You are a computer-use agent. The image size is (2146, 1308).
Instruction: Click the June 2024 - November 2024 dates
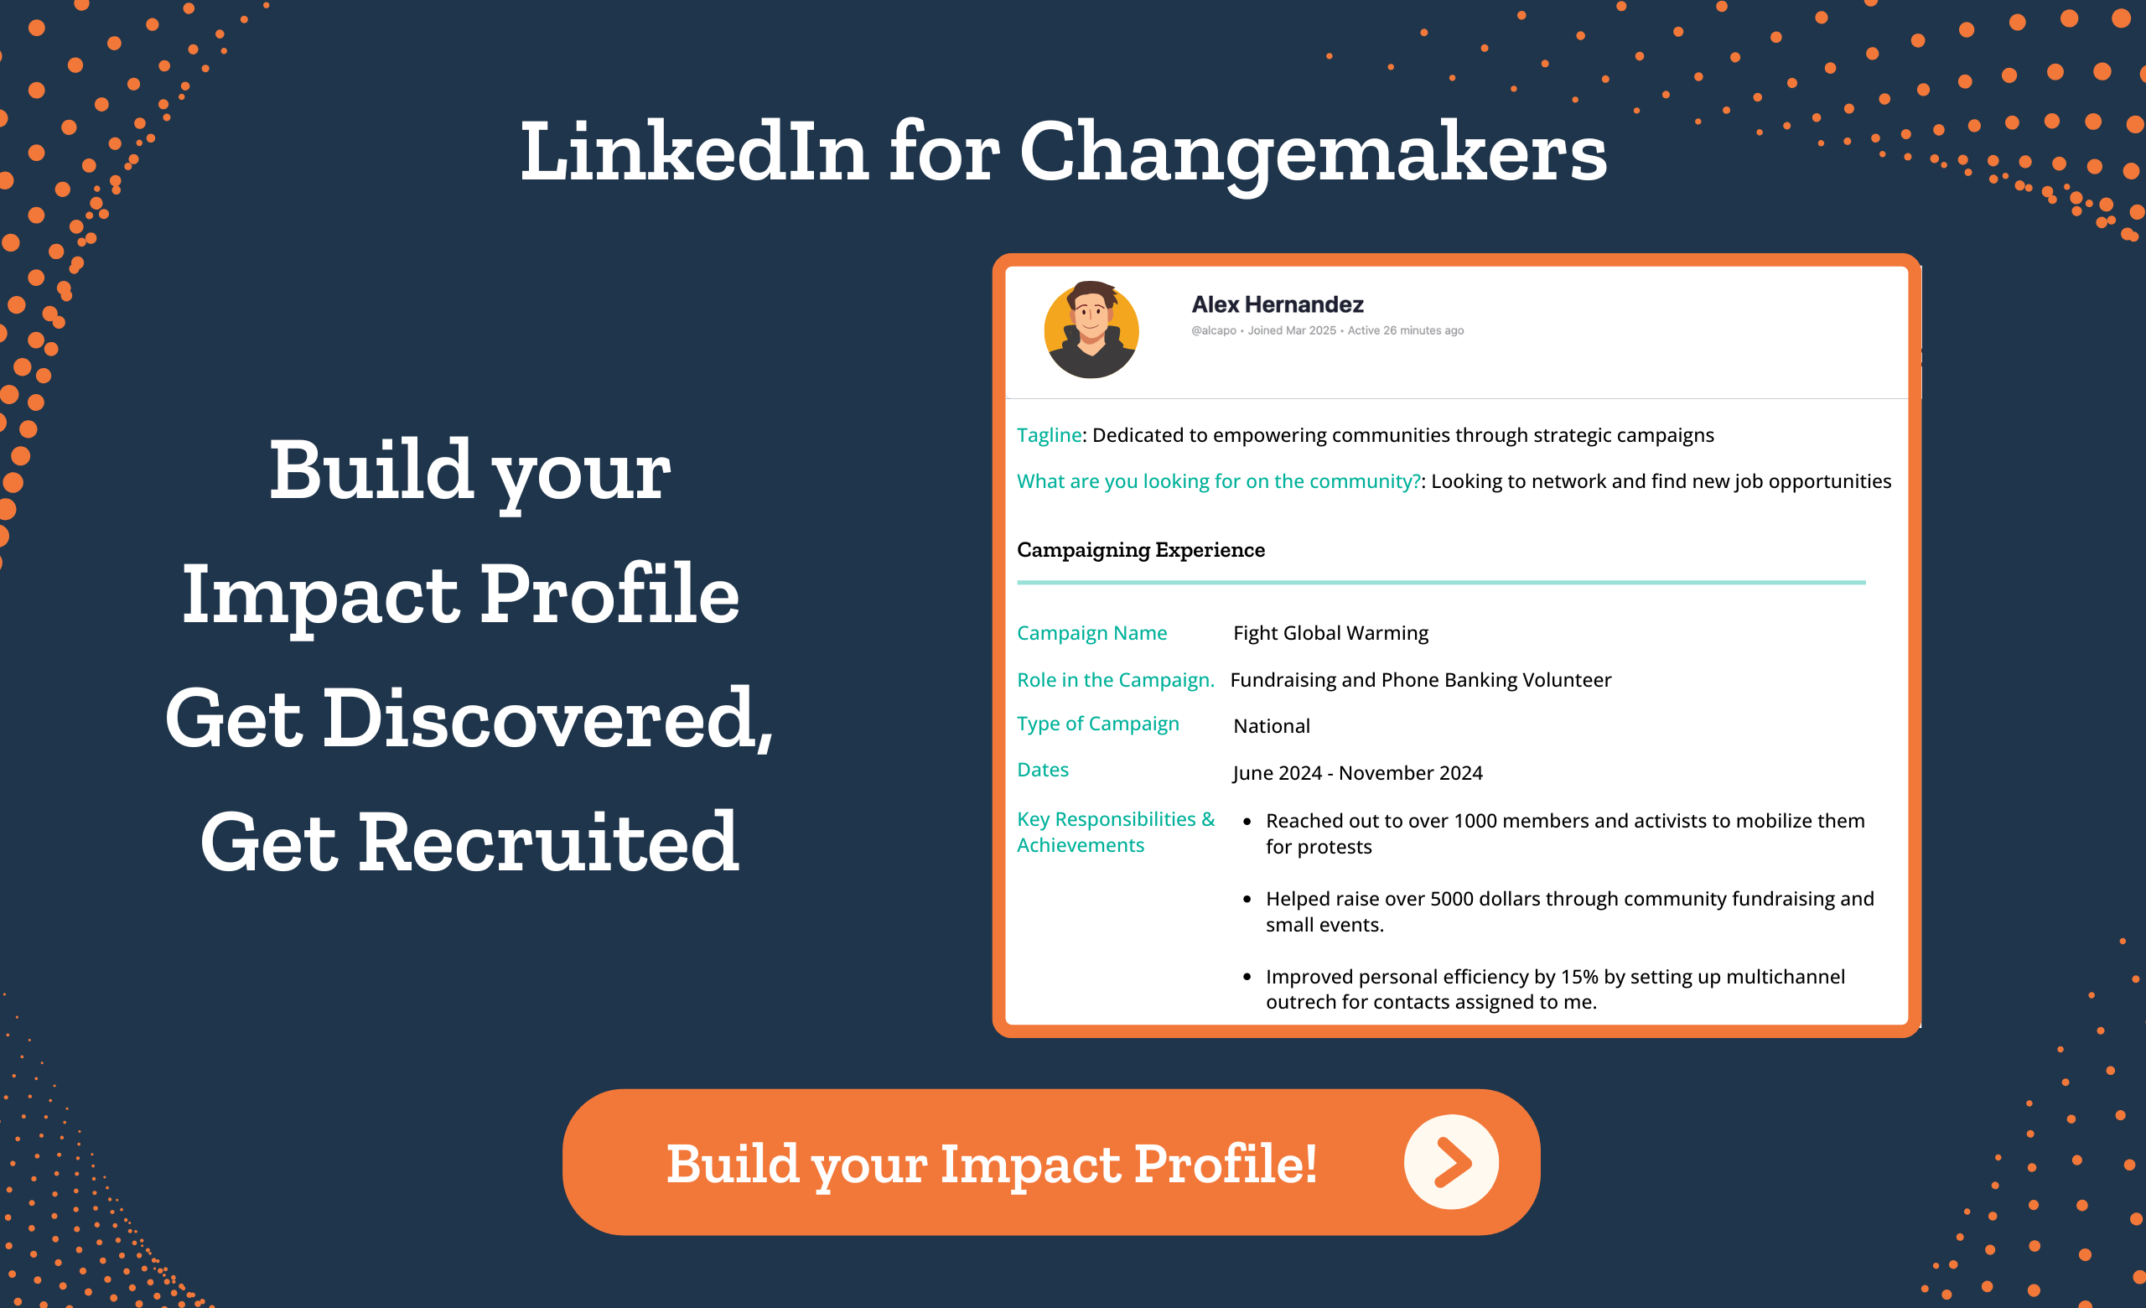[x=1357, y=773]
